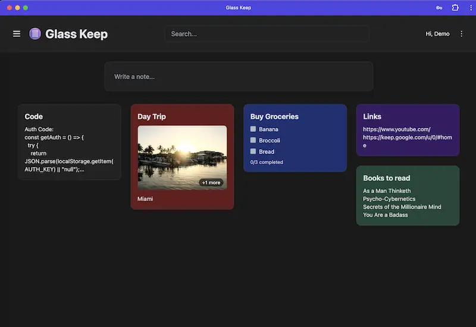Click the Glass Keep purple logo icon
This screenshot has width=476, height=327.
point(35,34)
